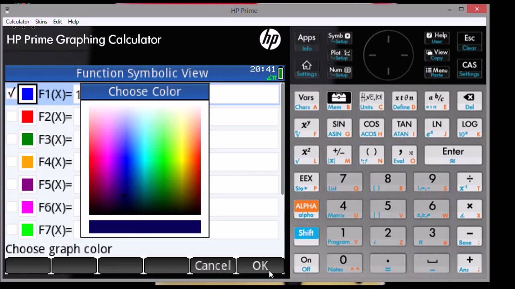Tap the View Copy key
Image resolution: width=515 pixels, height=289 pixels.
(437, 55)
